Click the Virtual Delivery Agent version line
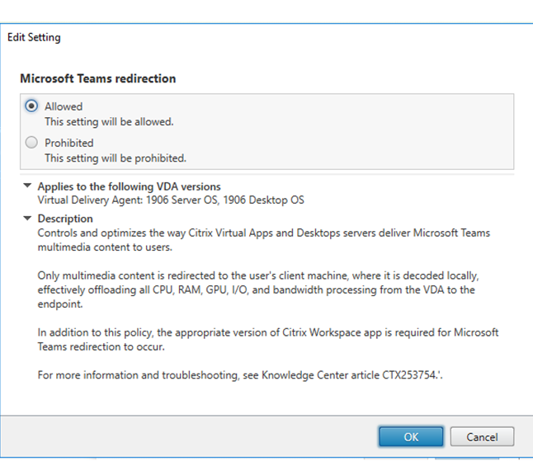Image resolution: width=533 pixels, height=466 pixels. tap(171, 200)
